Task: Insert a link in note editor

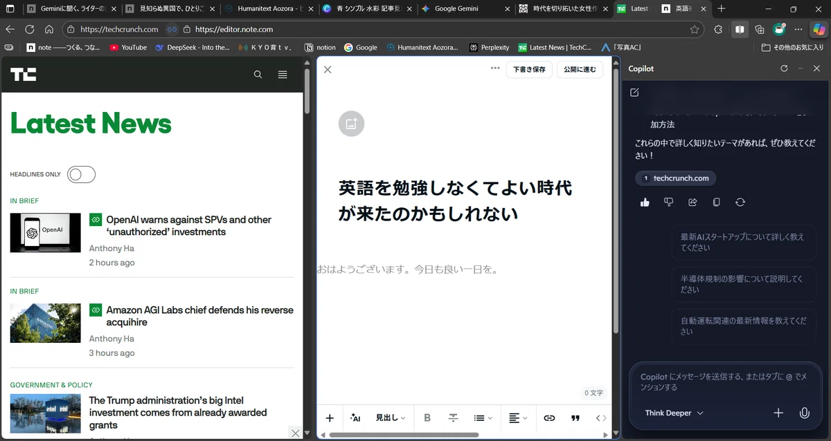Action: (549, 417)
